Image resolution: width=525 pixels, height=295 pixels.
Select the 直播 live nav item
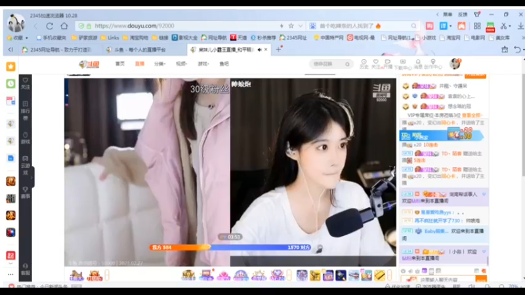[140, 64]
